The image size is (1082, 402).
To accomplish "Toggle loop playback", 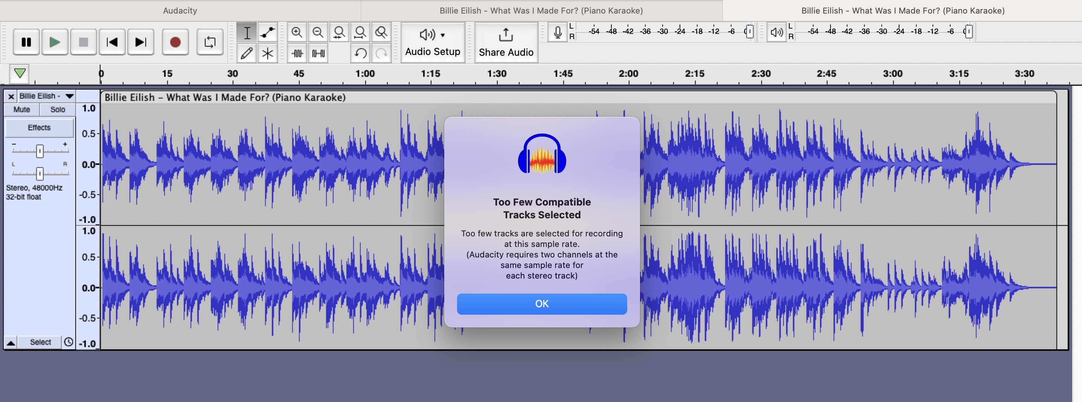I will (x=209, y=41).
